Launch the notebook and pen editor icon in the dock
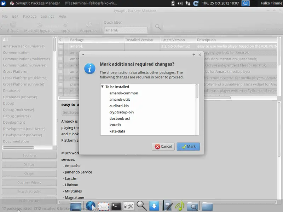This screenshot has width=283, height=212. coord(167,206)
